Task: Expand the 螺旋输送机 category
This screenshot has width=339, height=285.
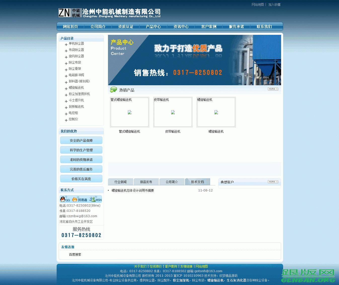Action: click(x=76, y=88)
